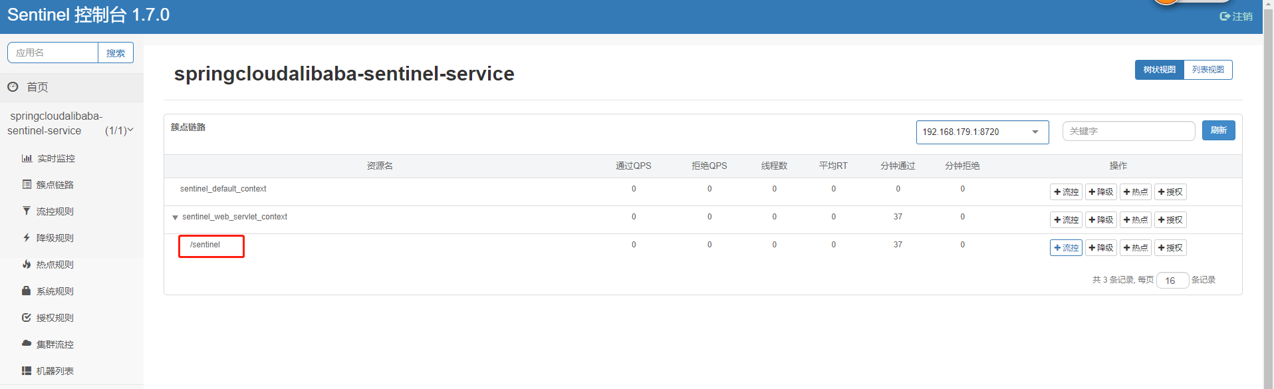The height and width of the screenshot is (389, 1274).
Task: Add 热点 rule for sentinel_web_servlet_context
Action: click(x=1135, y=220)
